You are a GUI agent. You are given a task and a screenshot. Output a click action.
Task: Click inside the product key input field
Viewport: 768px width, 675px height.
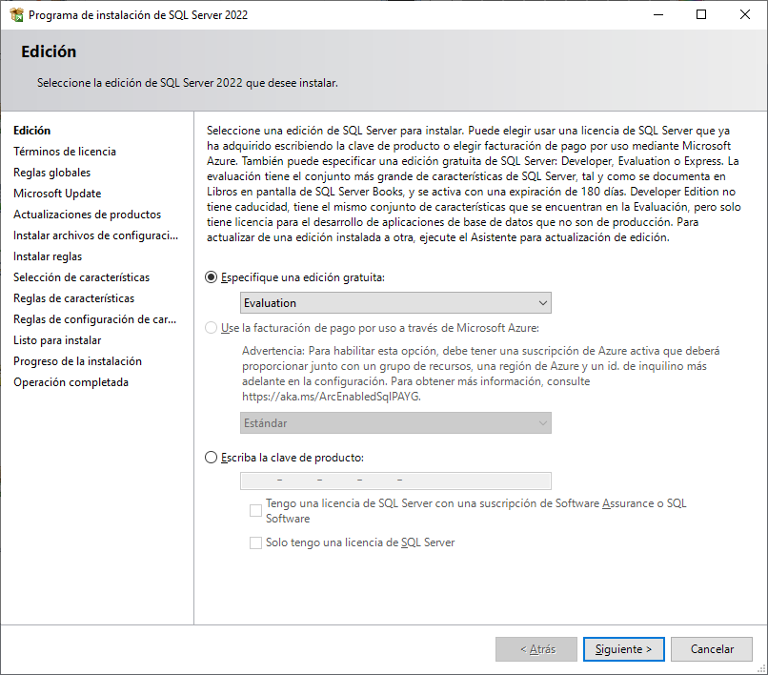pyautogui.click(x=396, y=480)
